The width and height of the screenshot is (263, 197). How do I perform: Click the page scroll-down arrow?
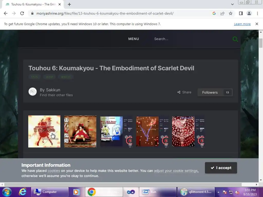tap(261, 180)
